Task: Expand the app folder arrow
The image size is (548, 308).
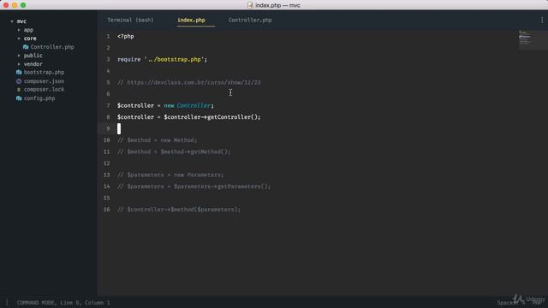Action: pyautogui.click(x=19, y=30)
